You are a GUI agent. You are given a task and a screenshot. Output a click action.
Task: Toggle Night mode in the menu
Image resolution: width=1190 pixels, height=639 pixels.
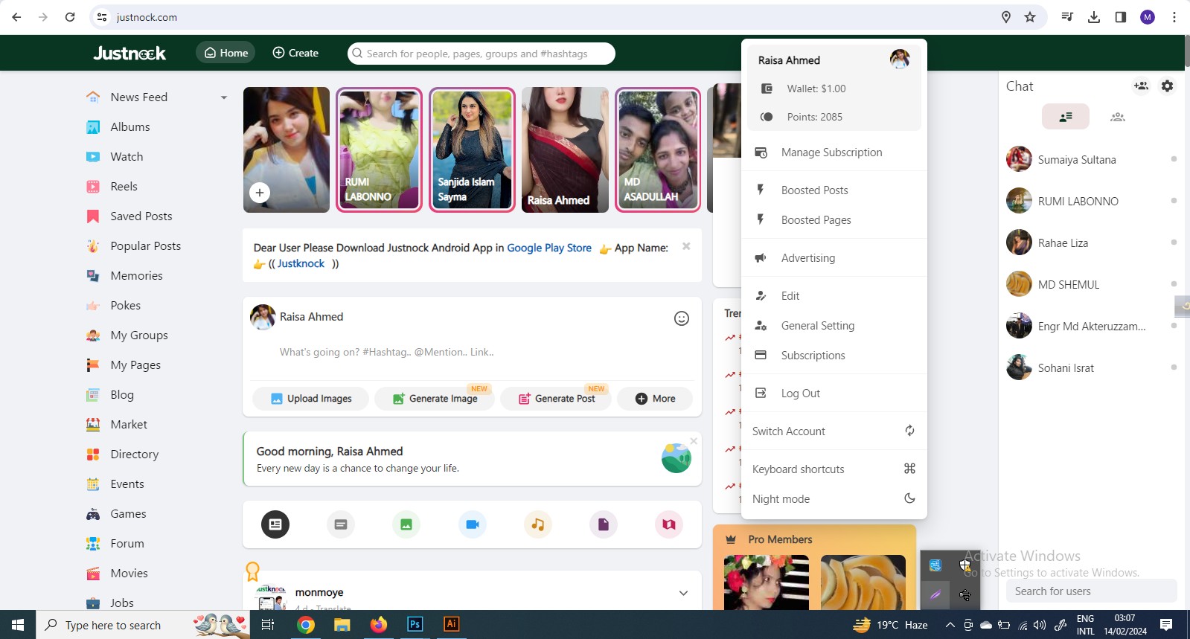point(834,499)
